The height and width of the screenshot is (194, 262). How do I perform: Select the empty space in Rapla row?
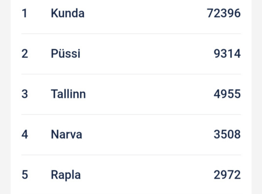point(147,175)
